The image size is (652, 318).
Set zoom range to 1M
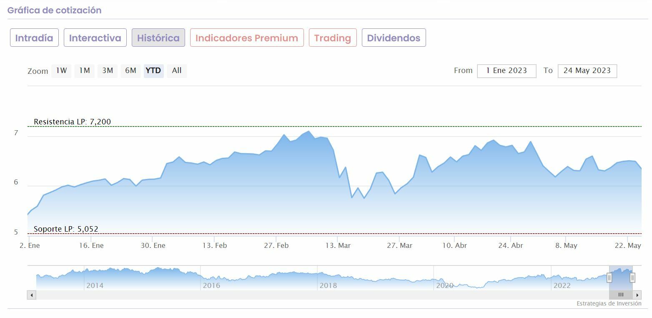pos(85,71)
